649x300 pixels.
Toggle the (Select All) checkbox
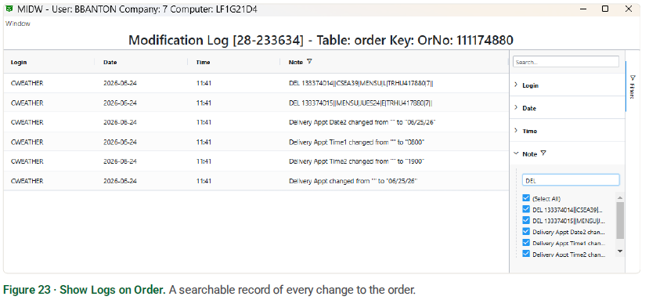tap(526, 198)
